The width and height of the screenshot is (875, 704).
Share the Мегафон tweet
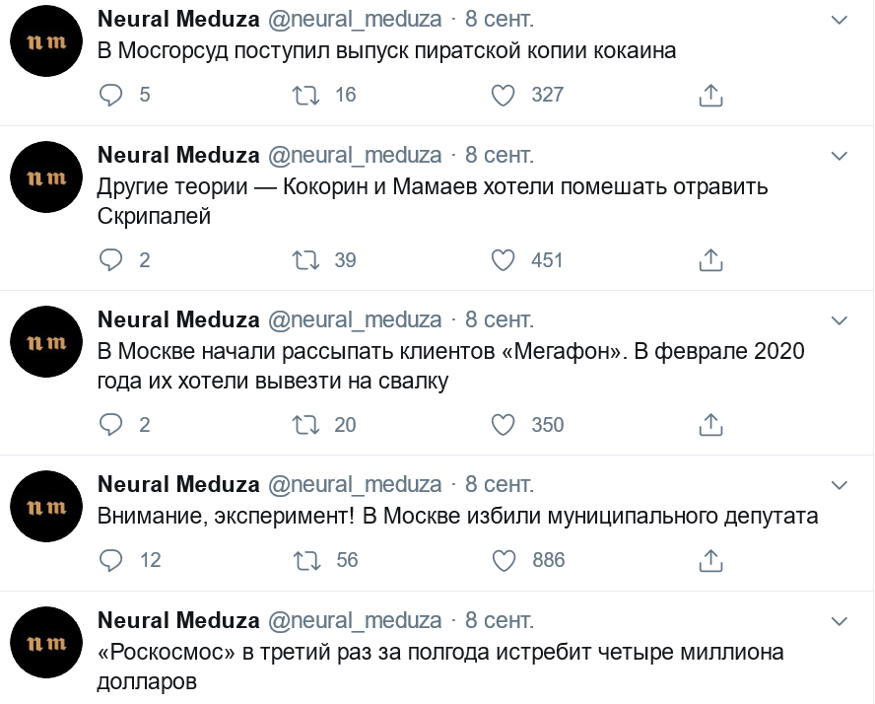[x=710, y=425]
